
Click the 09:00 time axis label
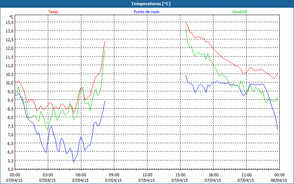pyautogui.click(x=114, y=175)
